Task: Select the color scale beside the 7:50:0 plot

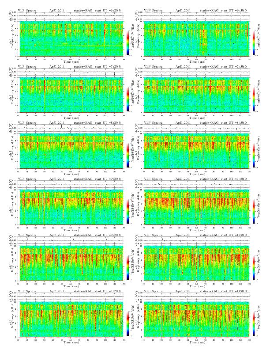Action: [254, 99]
